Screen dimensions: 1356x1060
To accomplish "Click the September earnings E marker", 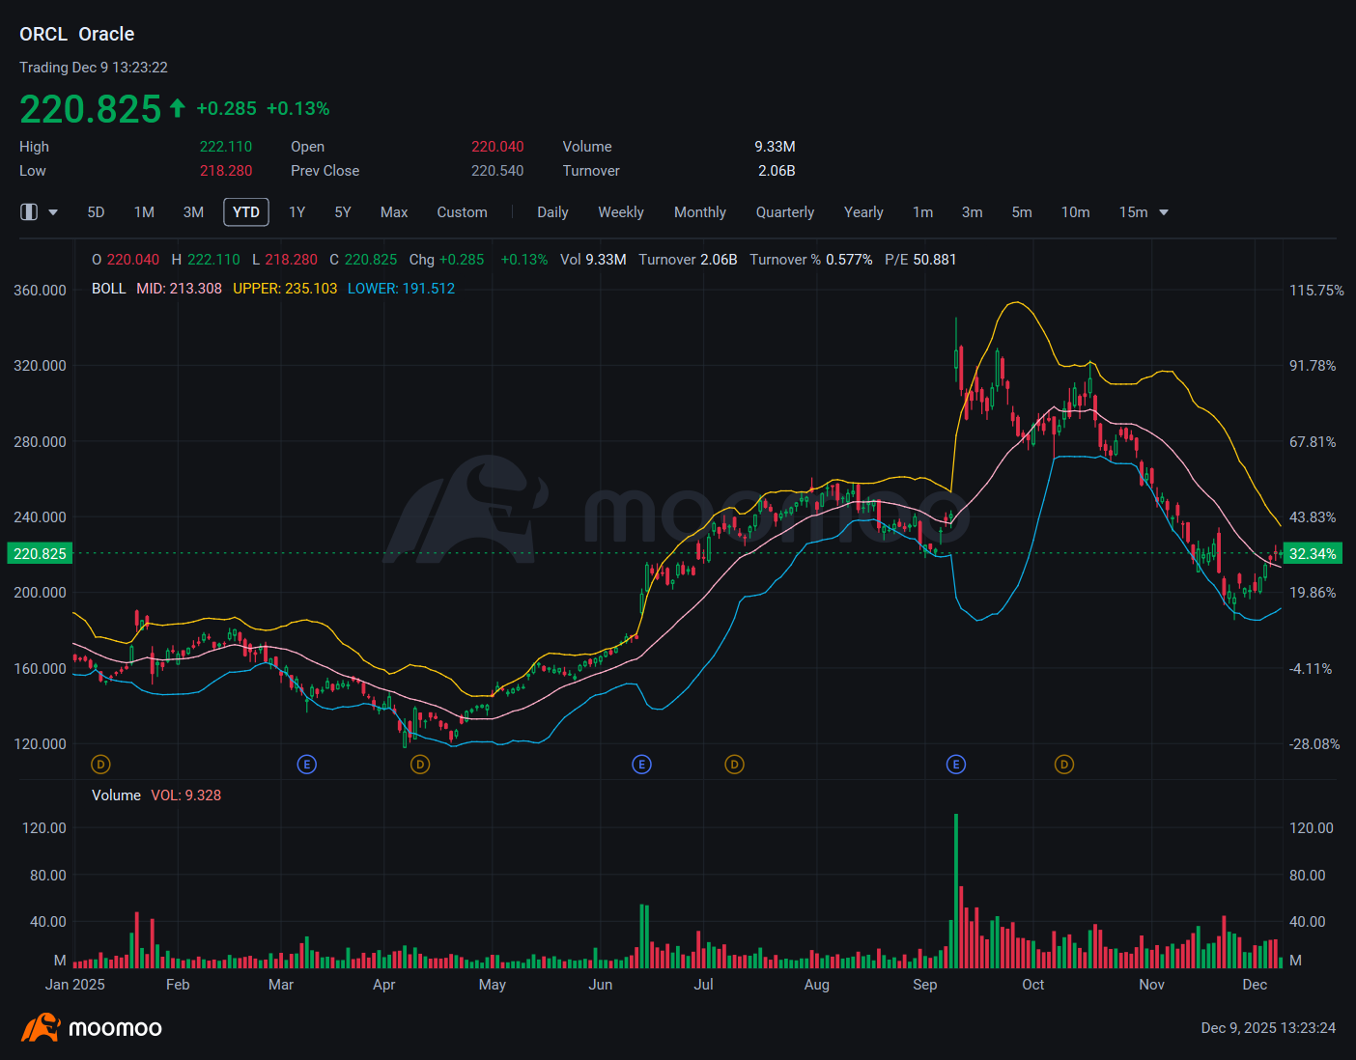I will point(956,765).
